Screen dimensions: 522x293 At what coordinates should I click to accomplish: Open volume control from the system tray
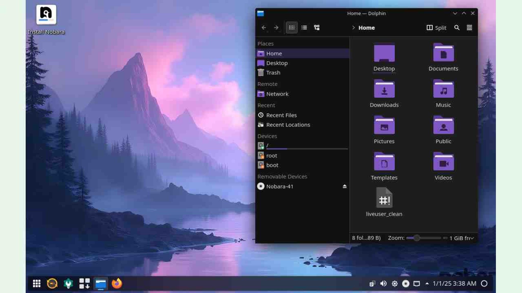(x=383, y=283)
